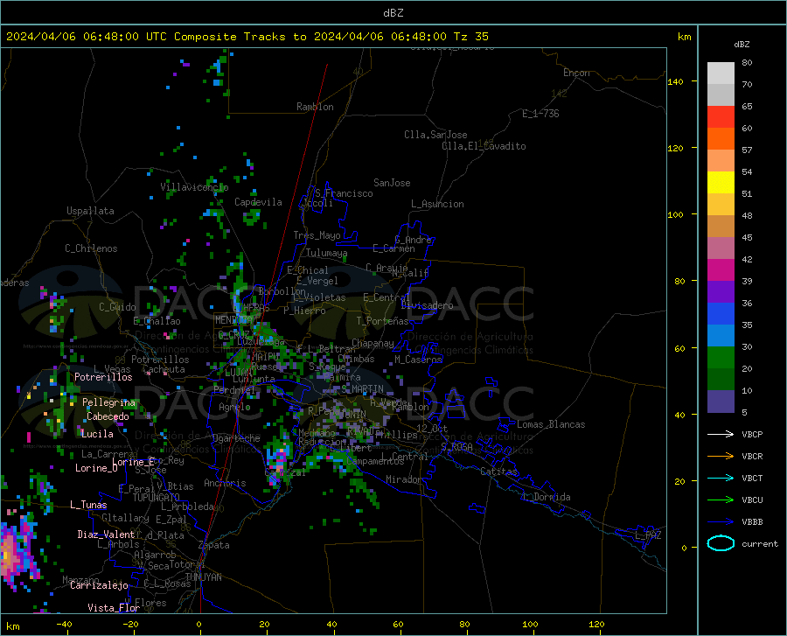Click the cyan 'current' ellipse legend icon
787x636 pixels.
pyautogui.click(x=721, y=543)
